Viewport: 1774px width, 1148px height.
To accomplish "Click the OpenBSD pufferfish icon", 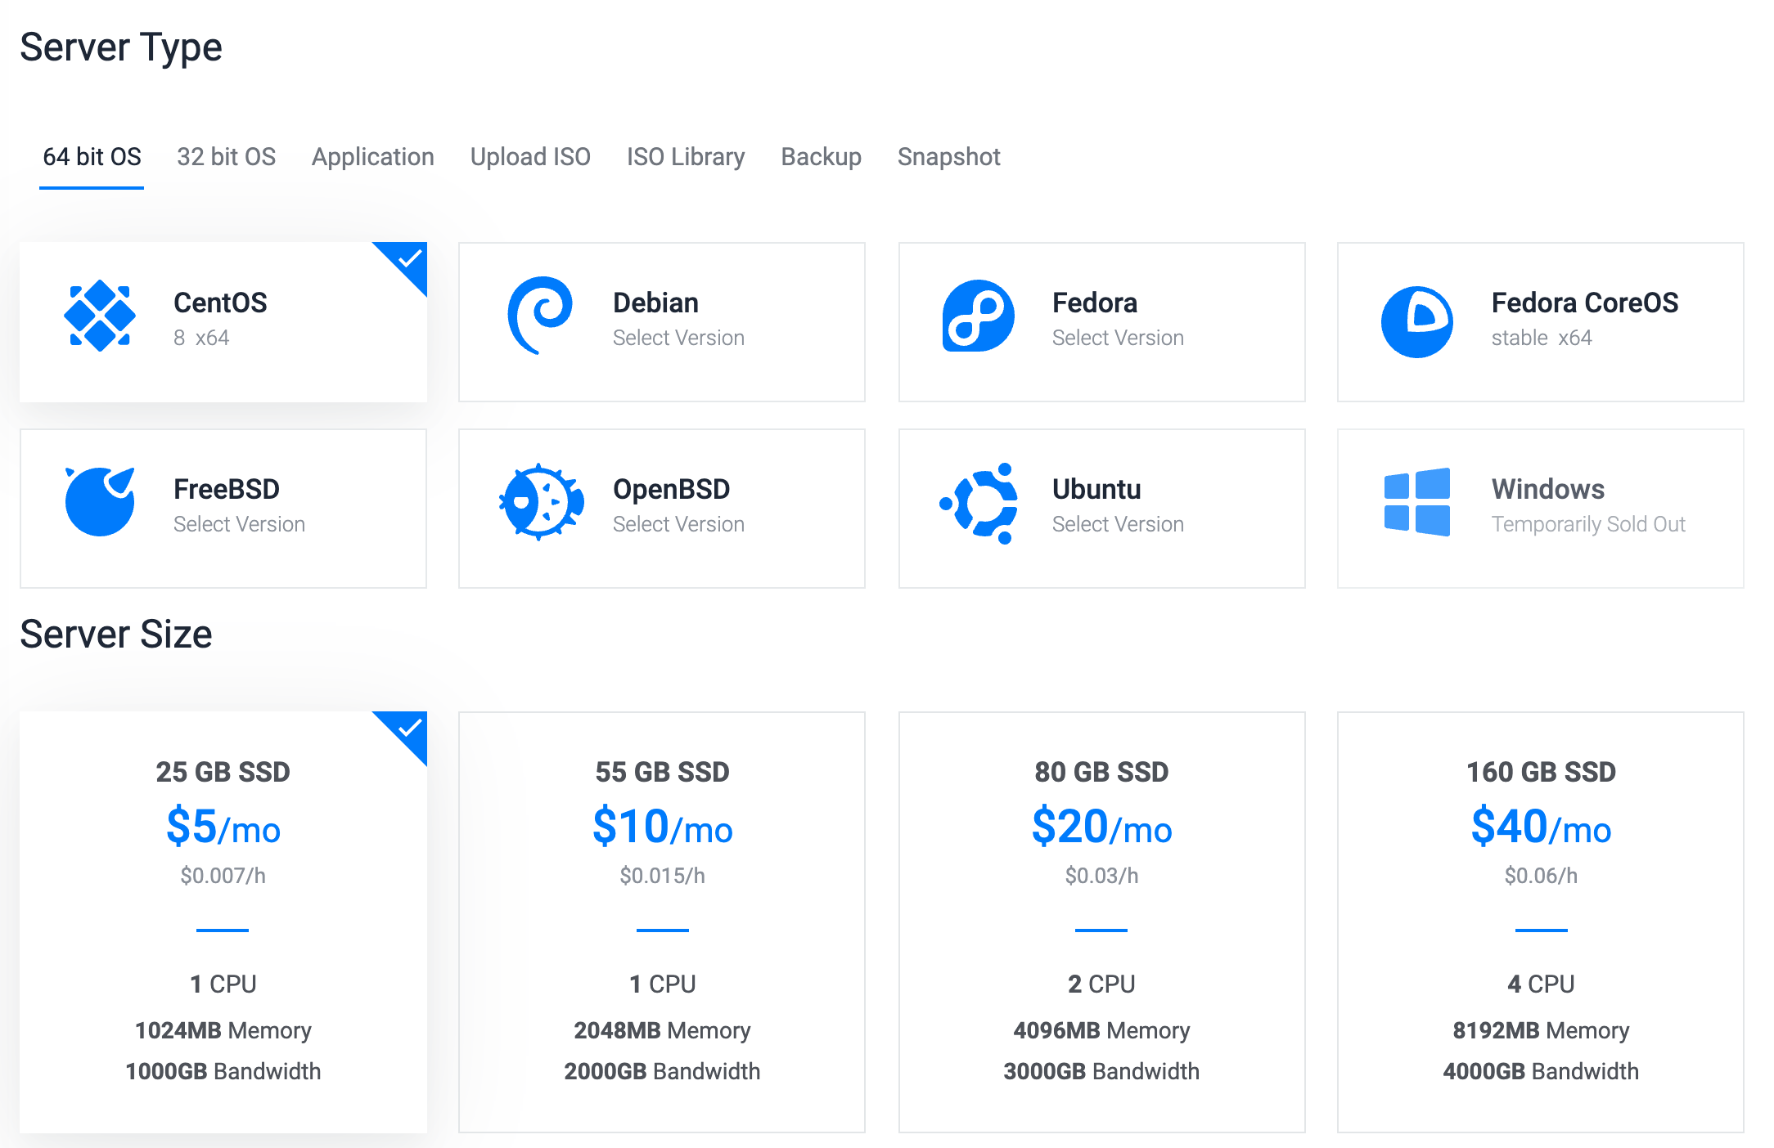I will (x=541, y=501).
